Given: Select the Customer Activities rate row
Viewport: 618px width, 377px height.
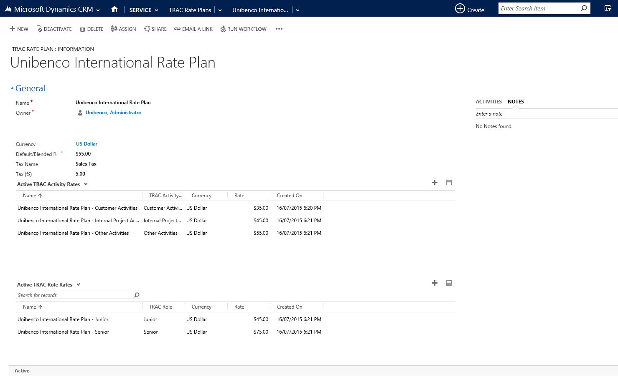Looking at the screenshot, I should (235, 208).
